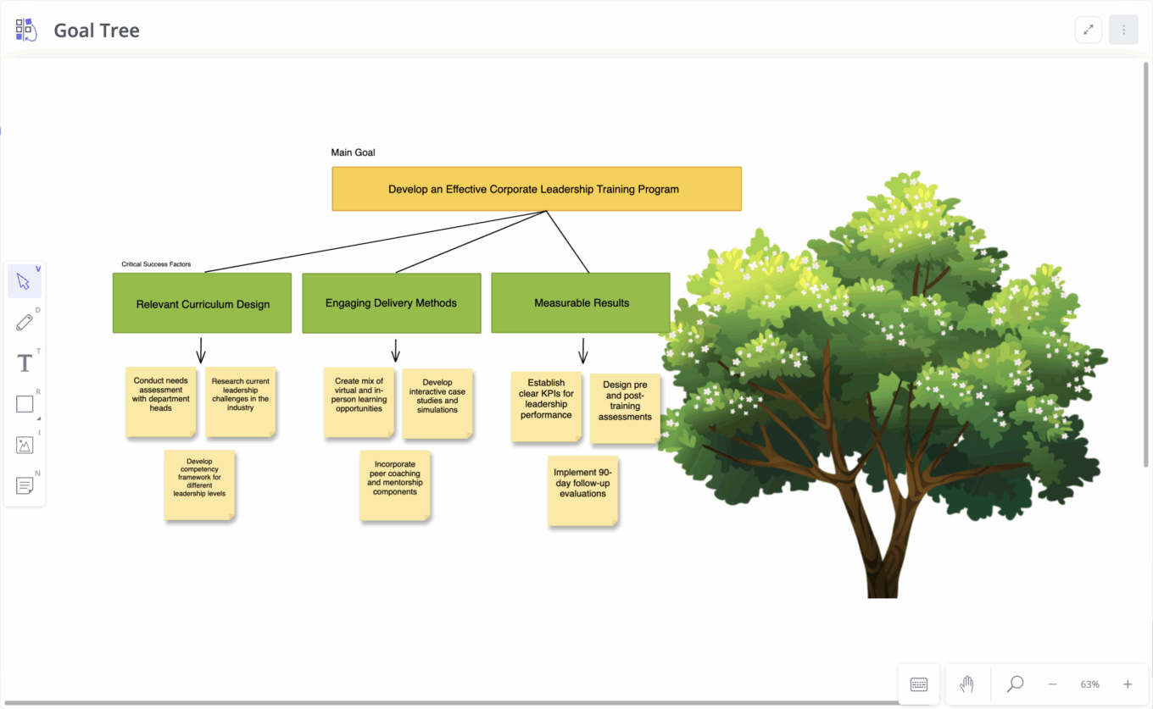Click the 63% zoom level indicator
Image resolution: width=1153 pixels, height=709 pixels.
tap(1089, 684)
